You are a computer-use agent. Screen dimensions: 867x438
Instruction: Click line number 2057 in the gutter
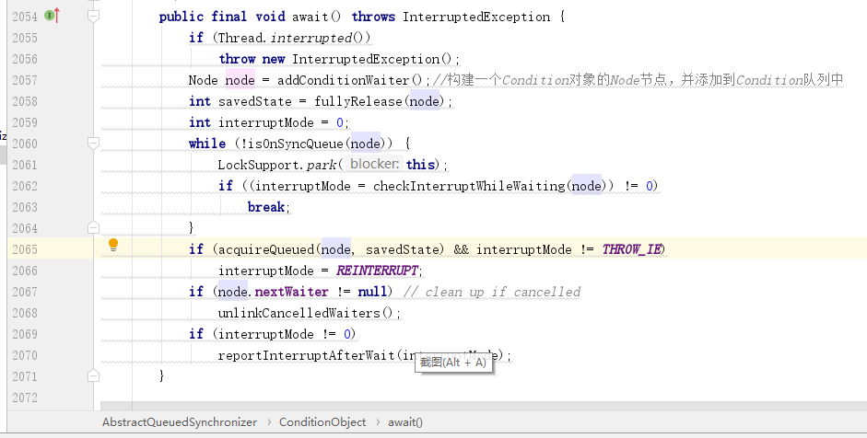click(25, 80)
